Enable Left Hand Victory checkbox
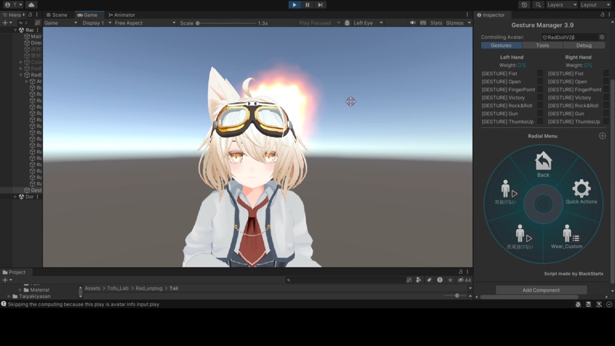Screen dimensions: 615x346 click(x=540, y=97)
